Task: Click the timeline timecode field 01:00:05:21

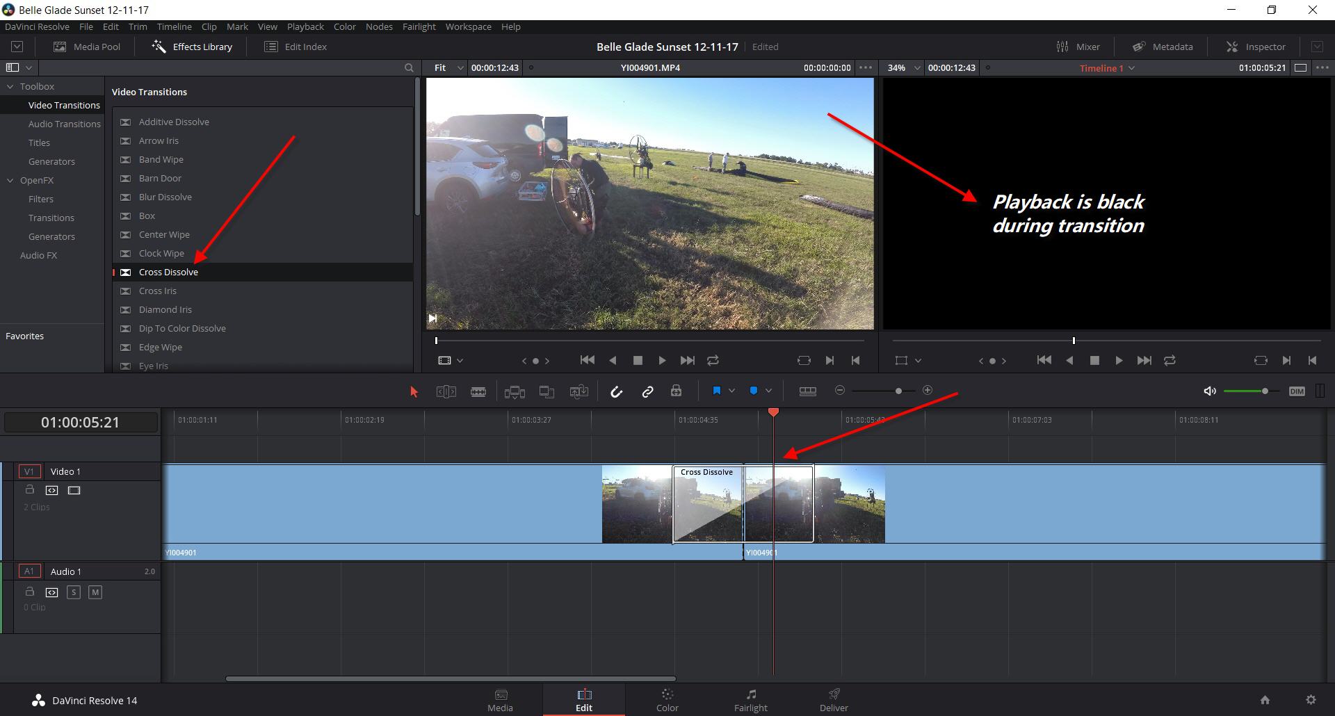Action: click(80, 422)
